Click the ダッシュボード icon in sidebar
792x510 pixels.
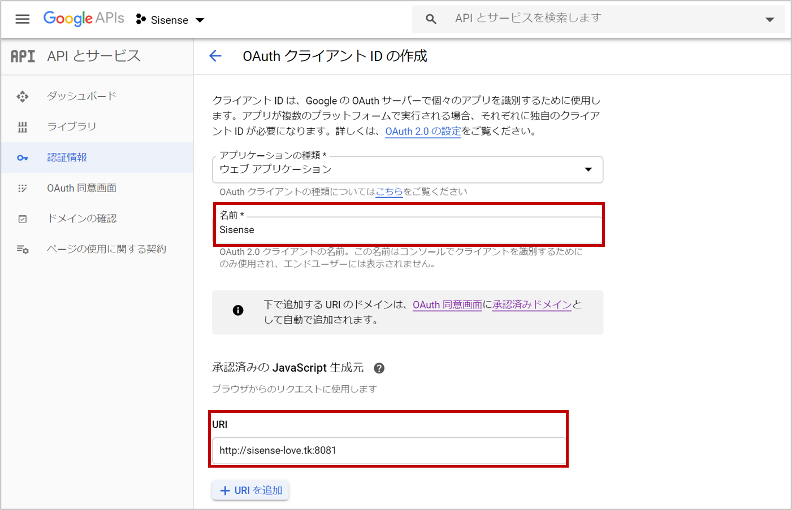[23, 97]
